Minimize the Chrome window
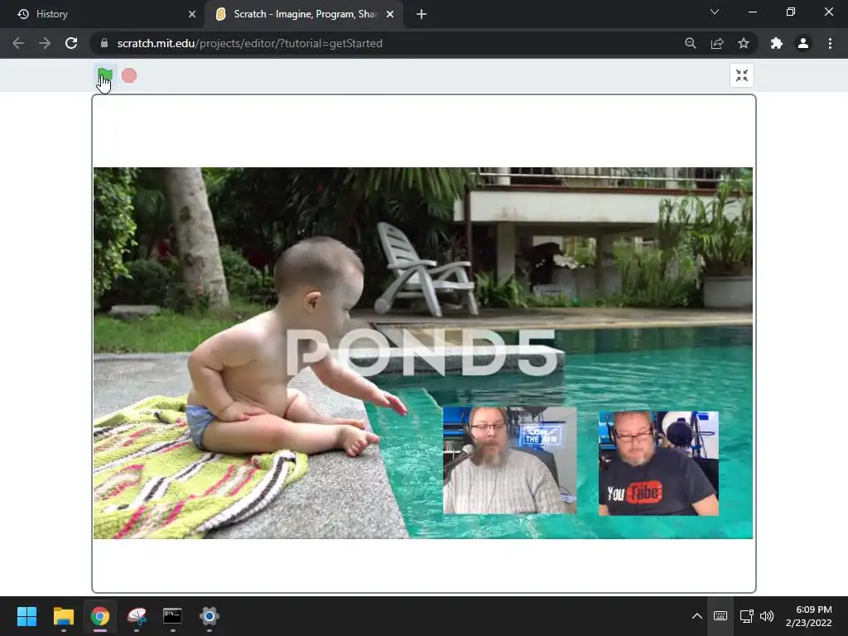Image resolution: width=848 pixels, height=636 pixels. click(x=752, y=12)
